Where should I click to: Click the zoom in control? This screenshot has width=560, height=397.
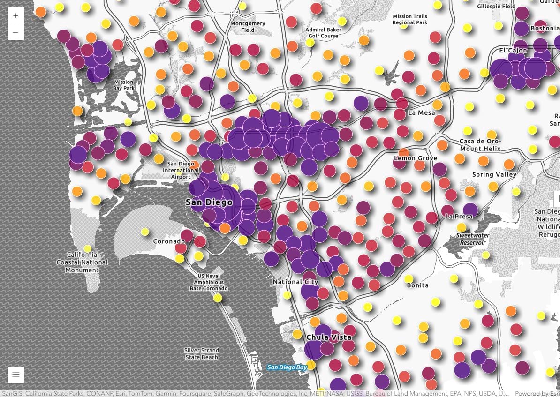(x=15, y=15)
